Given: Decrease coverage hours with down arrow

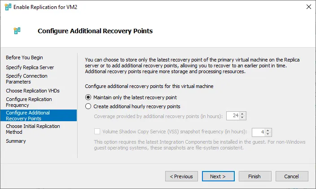Looking at the screenshot, I should tap(243, 118).
